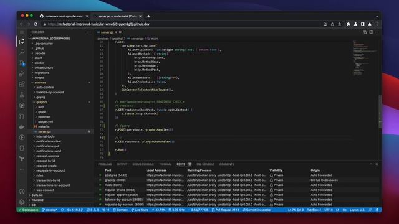This screenshot has height=224, width=399.
Task: Open the GitHub view in the activity bar
Action: pos(22,105)
